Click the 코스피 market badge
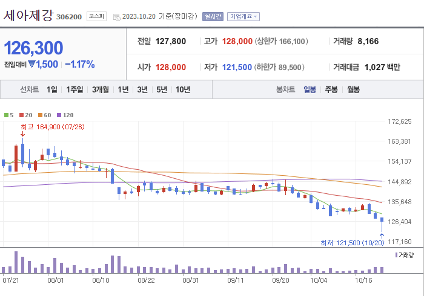 [x=96, y=16]
